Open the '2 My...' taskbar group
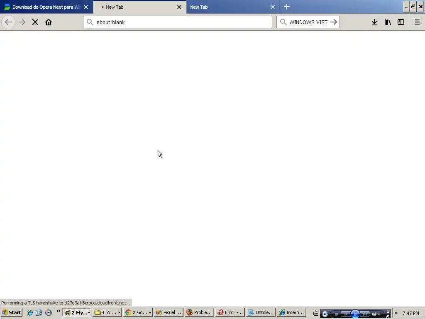The image size is (425, 319). (x=77, y=312)
